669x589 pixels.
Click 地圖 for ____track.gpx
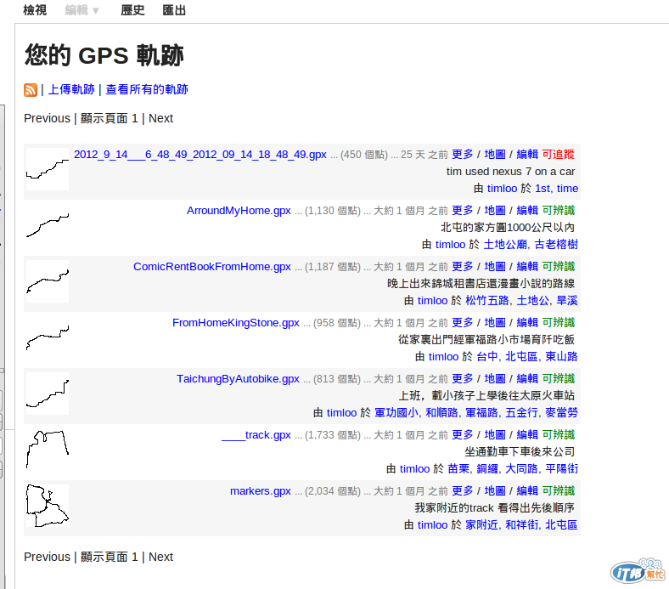coord(495,435)
